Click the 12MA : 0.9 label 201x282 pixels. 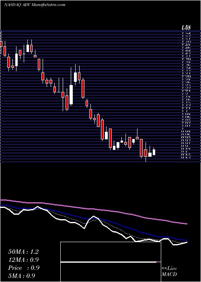(x=23, y=260)
